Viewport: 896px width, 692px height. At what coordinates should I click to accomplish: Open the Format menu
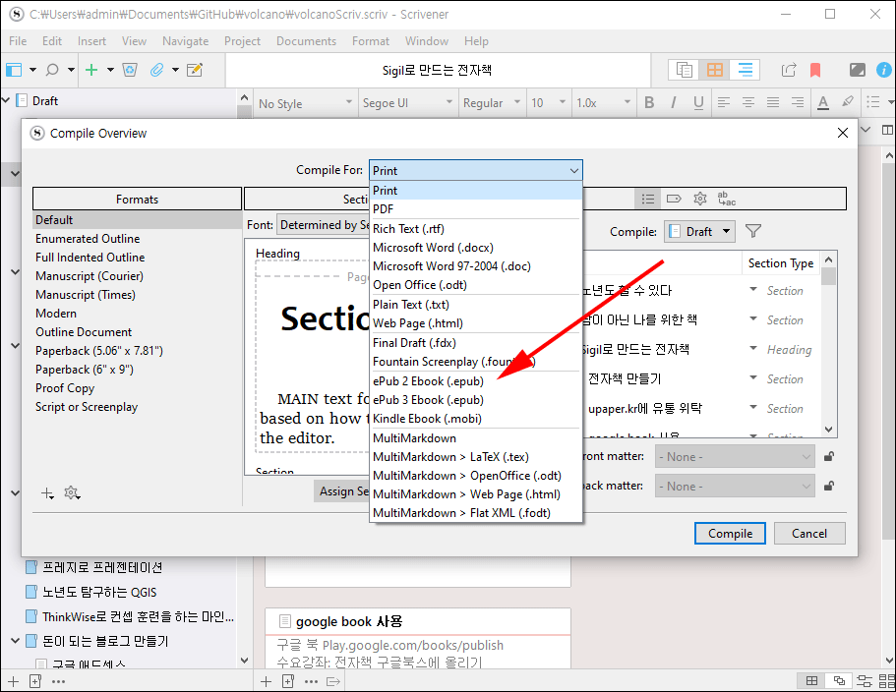[370, 41]
